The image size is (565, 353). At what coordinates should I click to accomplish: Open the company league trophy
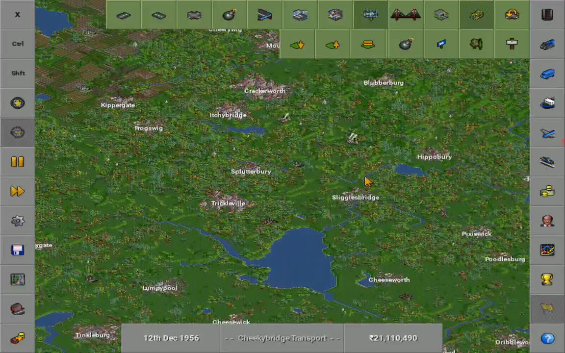click(547, 279)
